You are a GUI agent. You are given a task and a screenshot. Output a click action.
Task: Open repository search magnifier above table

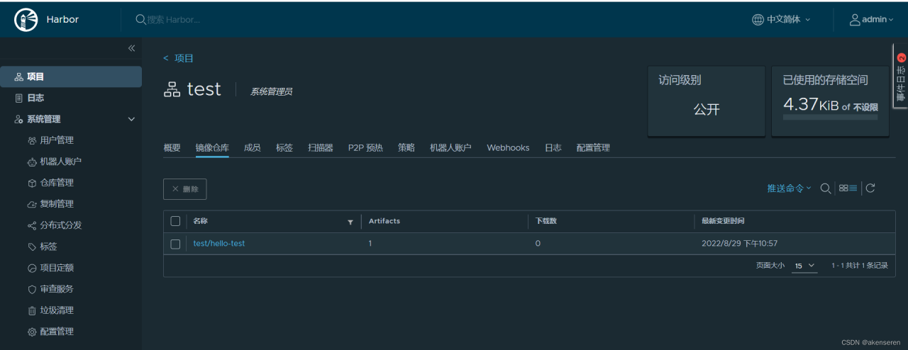(826, 188)
